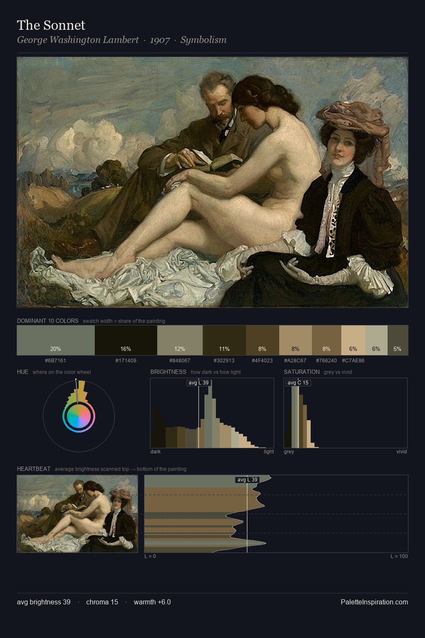Click the "vivid" axis label under Saturation
Screen dimensions: 425x638
[402, 452]
